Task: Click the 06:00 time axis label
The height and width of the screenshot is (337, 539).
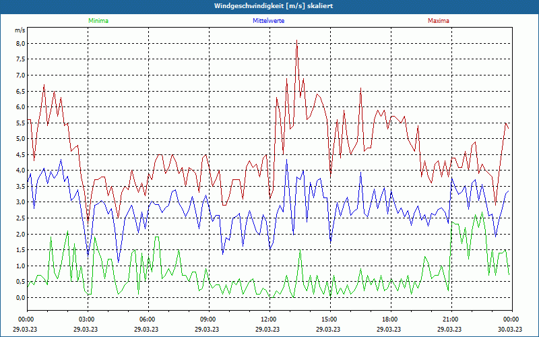Action: point(148,319)
